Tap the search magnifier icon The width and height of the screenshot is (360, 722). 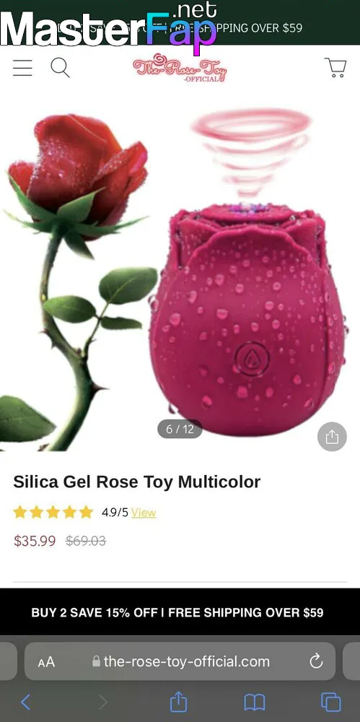point(61,68)
